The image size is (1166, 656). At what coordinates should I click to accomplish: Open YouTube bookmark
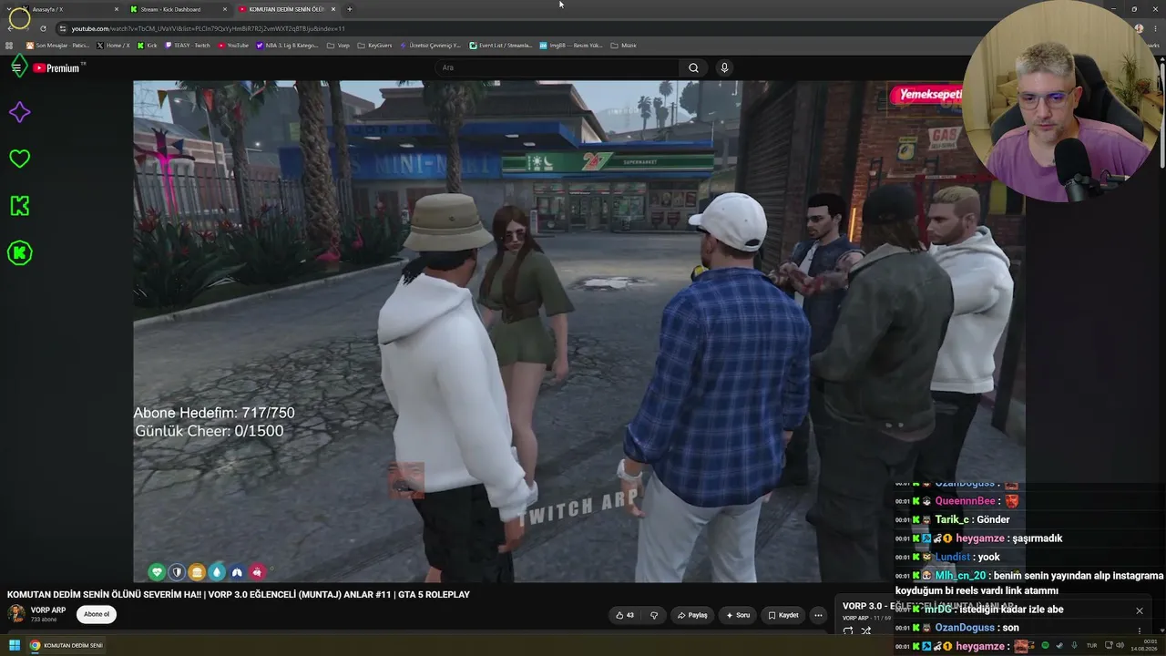[233, 45]
